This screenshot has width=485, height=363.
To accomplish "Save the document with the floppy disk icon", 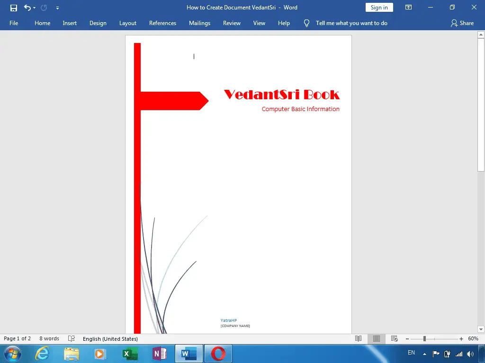I will (14, 8).
